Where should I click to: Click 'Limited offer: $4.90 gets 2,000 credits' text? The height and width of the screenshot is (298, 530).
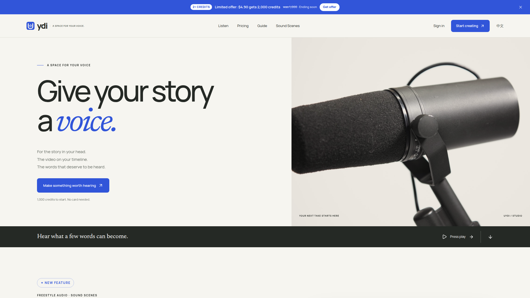pos(247,7)
